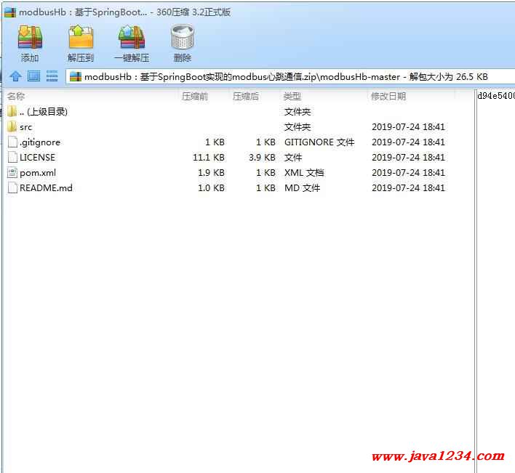The width and height of the screenshot is (515, 473).
Task: Click the .gitignore file icon
Action: point(12,142)
